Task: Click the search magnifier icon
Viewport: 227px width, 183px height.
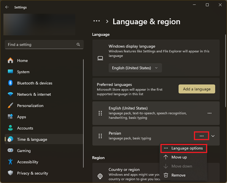Action: [x=78, y=44]
